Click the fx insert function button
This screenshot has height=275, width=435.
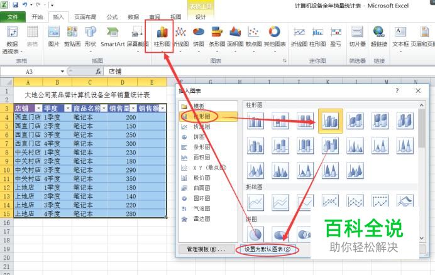pos(98,72)
